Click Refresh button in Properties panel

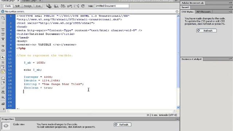click(x=123, y=124)
